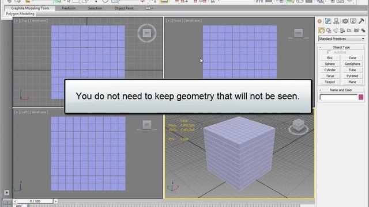Select the Geometry category icon
This screenshot has width=369, height=207.
(x=322, y=30)
